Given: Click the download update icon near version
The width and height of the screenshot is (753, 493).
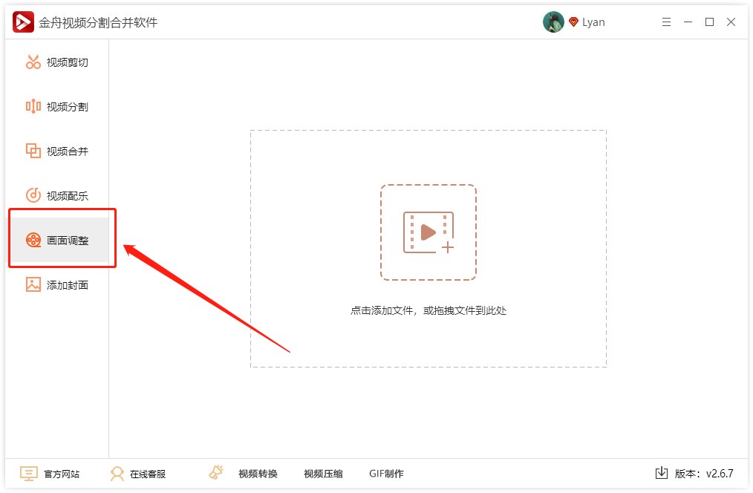Looking at the screenshot, I should pos(661,473).
